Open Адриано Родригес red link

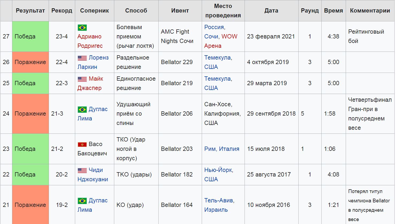tap(90, 41)
